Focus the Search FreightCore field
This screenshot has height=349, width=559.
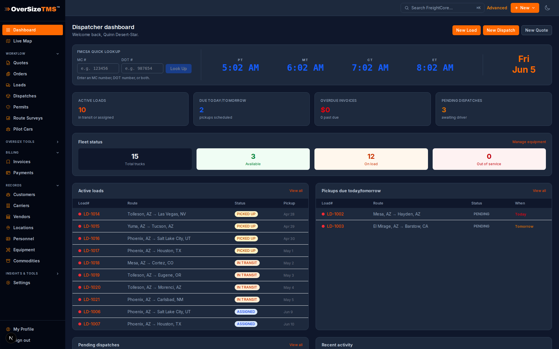(442, 8)
